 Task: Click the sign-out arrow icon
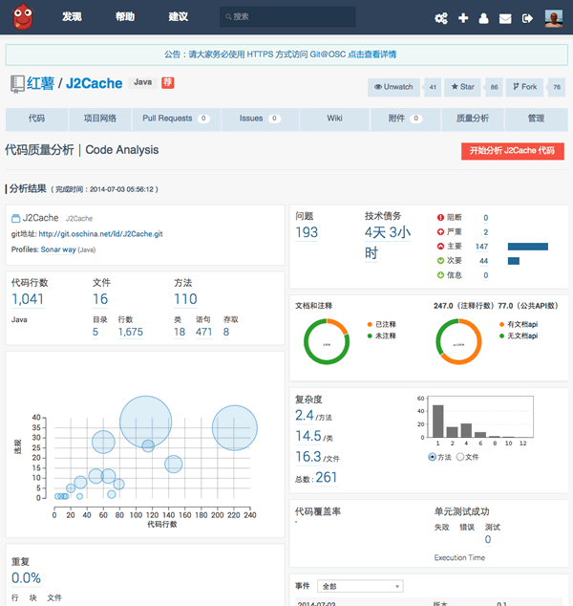[527, 18]
